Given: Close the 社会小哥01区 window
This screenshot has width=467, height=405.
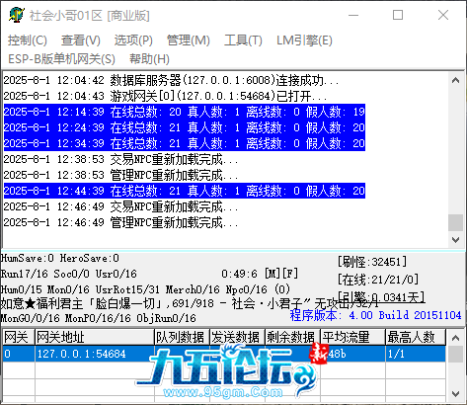Looking at the screenshot, I should pos(443,15).
